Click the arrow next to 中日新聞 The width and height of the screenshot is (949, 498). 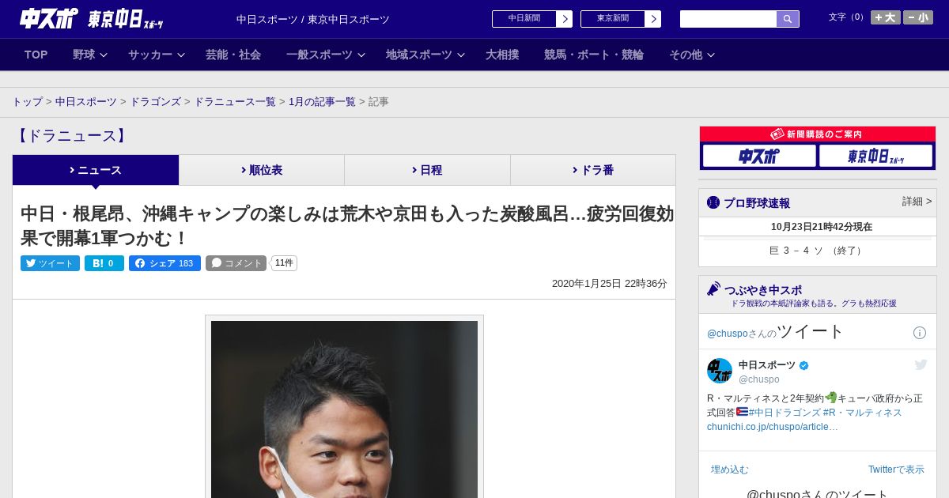(x=565, y=19)
